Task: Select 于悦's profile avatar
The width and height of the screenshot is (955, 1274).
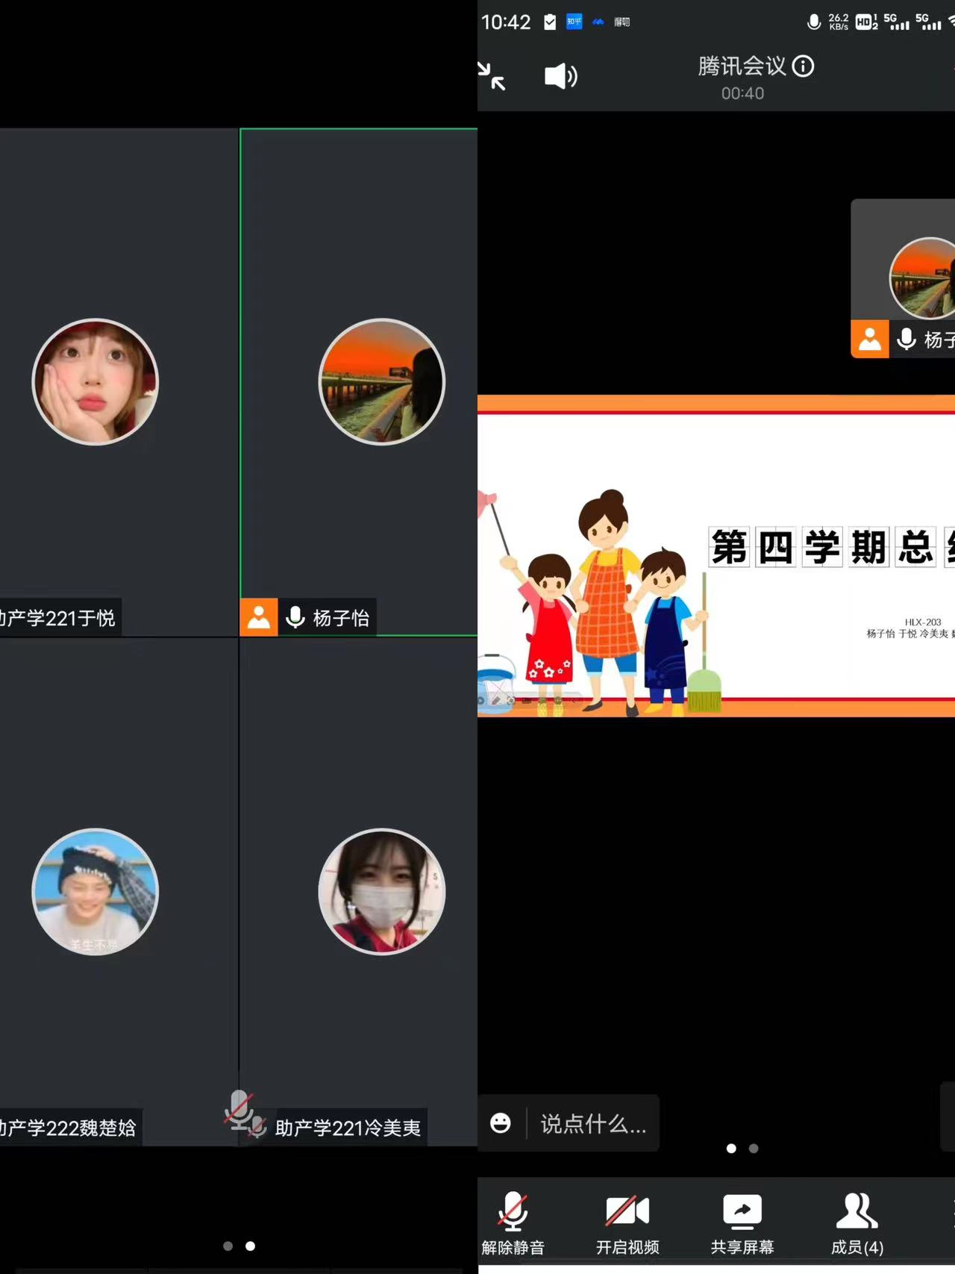Action: 95,382
